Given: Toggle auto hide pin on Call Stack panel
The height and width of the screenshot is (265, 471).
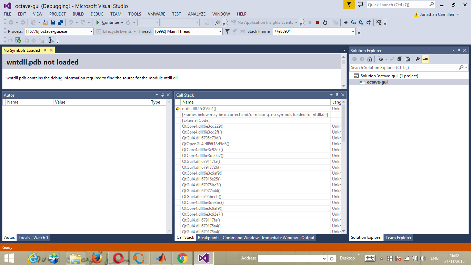Looking at the screenshot, I should pyautogui.click(x=337, y=95).
